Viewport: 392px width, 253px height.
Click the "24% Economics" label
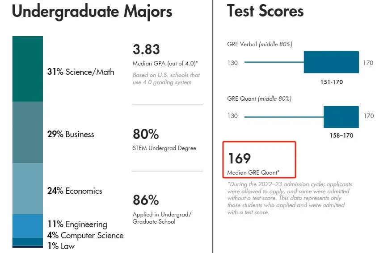click(75, 191)
